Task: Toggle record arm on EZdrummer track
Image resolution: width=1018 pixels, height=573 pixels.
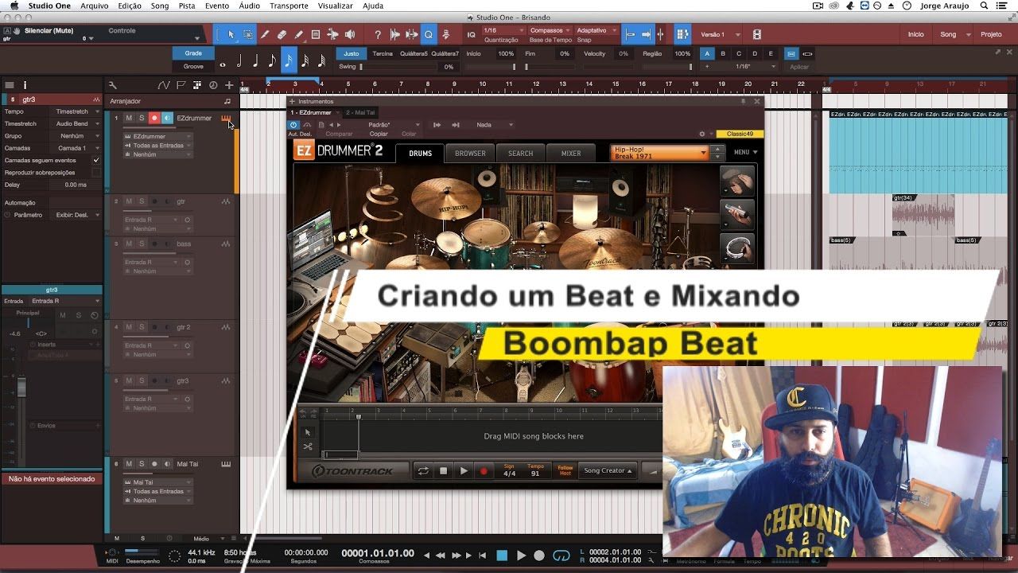Action: [x=154, y=118]
